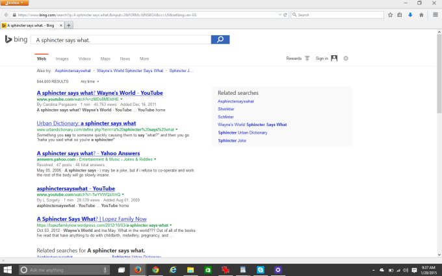Screen dimensions: 442x276
Task: Open the URL history dropdown arrow
Action: [279, 15]
